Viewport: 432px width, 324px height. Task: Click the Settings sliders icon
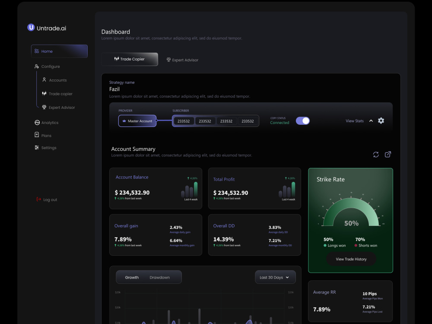[x=37, y=147]
